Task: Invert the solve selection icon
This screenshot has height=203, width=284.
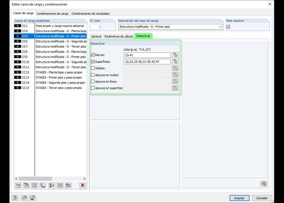Action: point(68,185)
